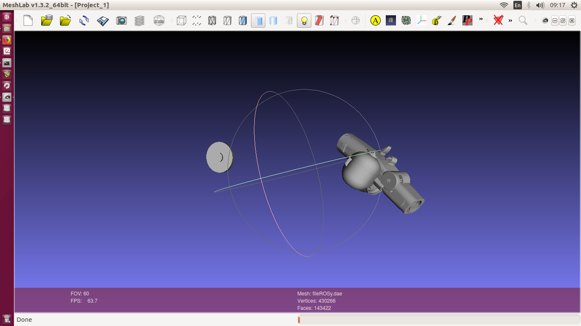Click the MeshLab eye logo in toolbar
Image resolution: width=581 pixels, height=326 pixels.
point(545,20)
